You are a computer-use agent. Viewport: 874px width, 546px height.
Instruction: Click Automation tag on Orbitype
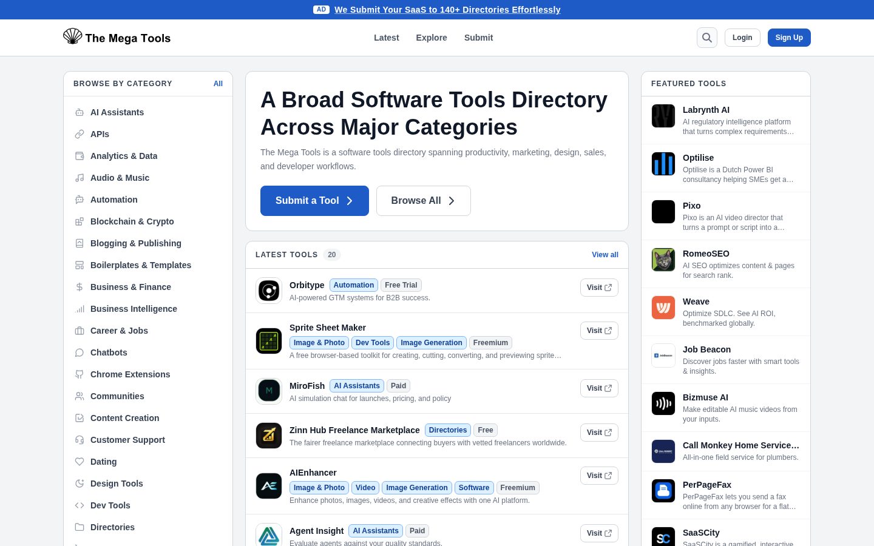point(354,285)
